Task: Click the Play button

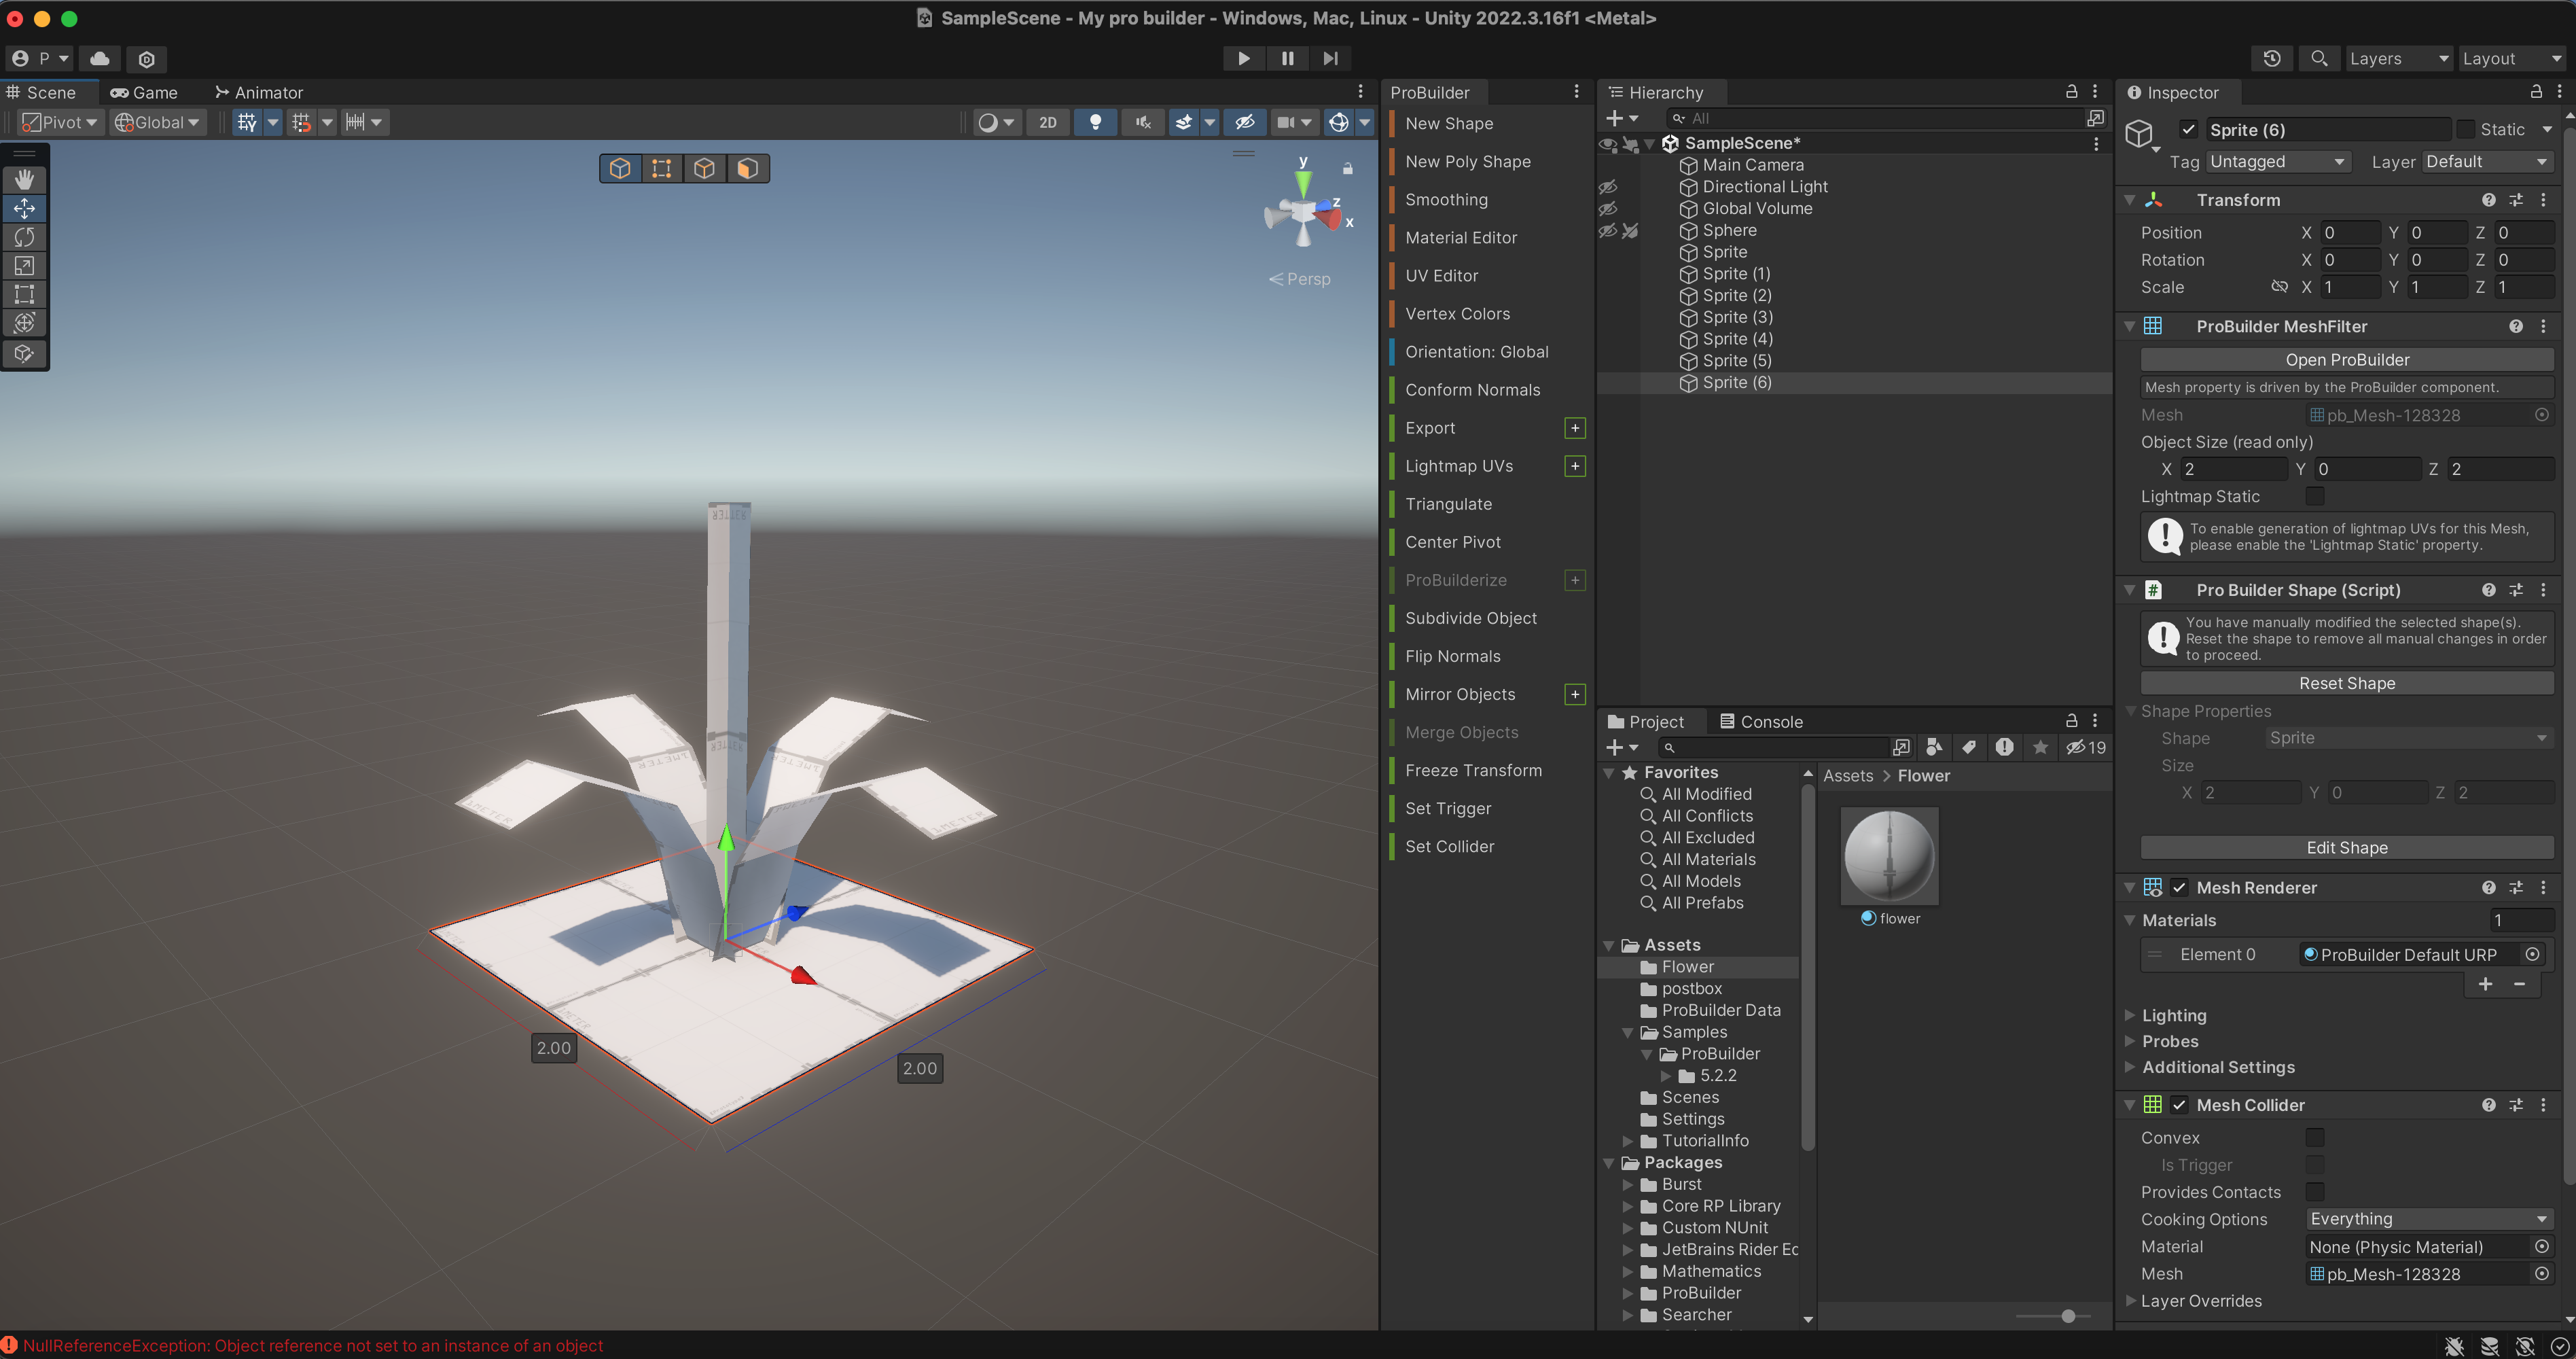Action: (1243, 59)
